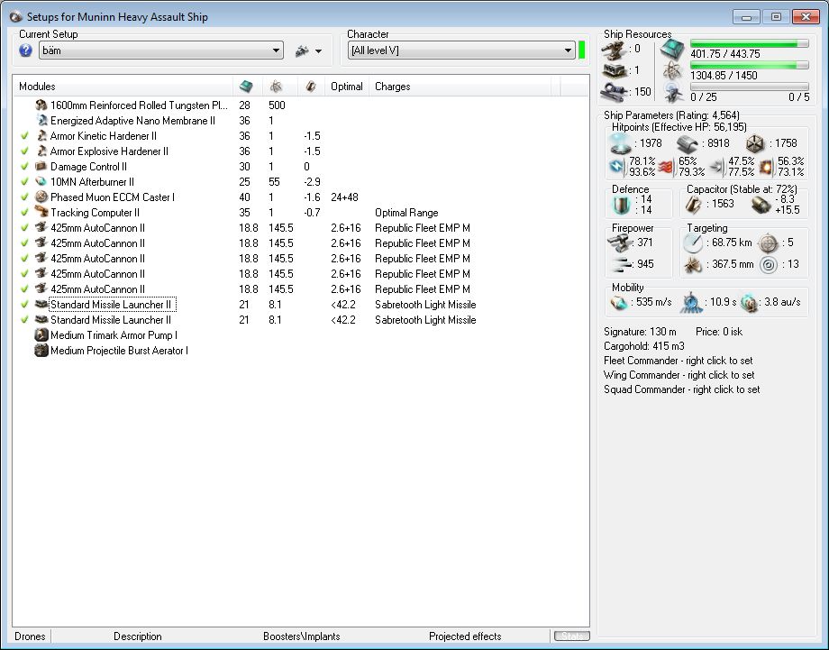Click the turret firepower icon showing 371

(620, 243)
